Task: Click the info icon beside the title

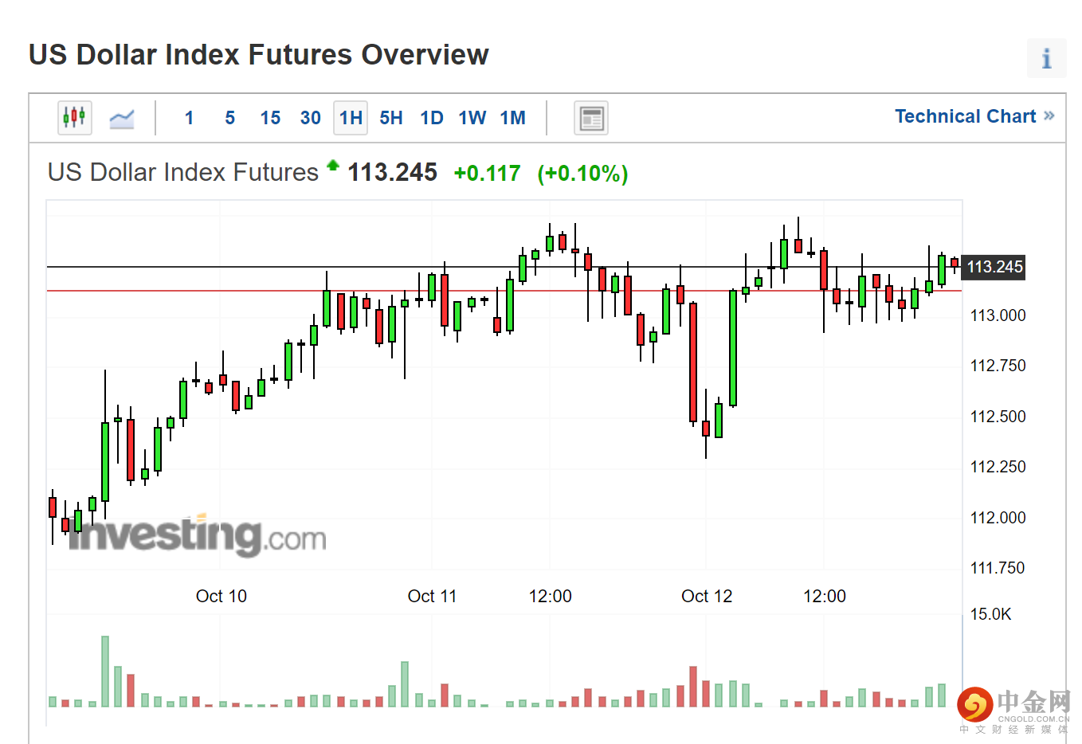Action: 1046,58
